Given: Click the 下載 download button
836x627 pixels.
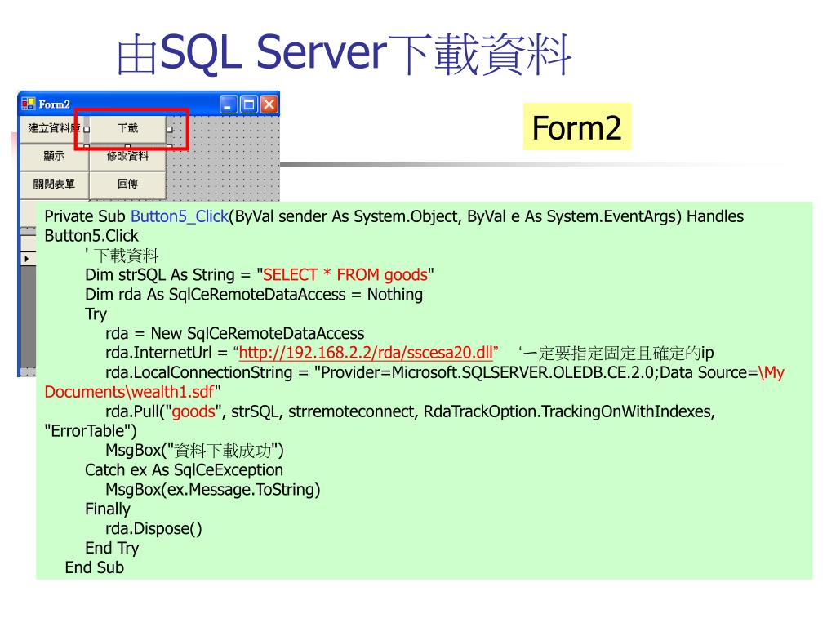Looking at the screenshot, I should coord(127,128).
